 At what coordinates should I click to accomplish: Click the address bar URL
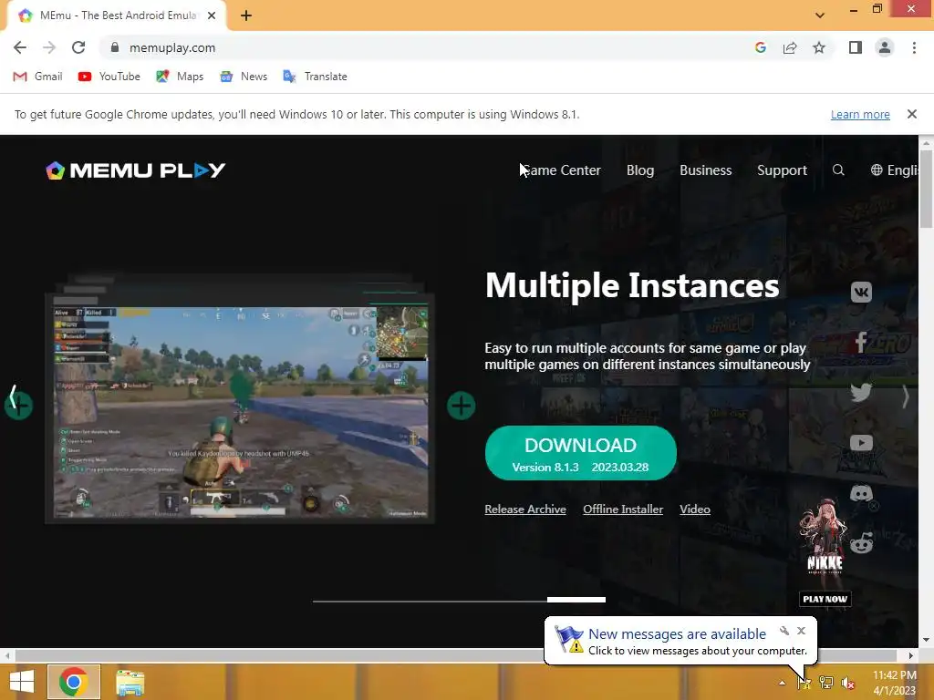tap(172, 47)
